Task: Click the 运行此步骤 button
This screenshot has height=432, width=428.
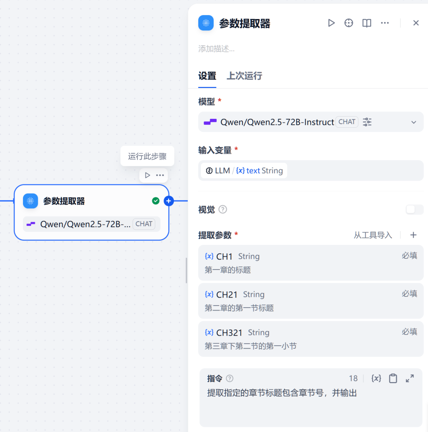Action: click(x=147, y=156)
